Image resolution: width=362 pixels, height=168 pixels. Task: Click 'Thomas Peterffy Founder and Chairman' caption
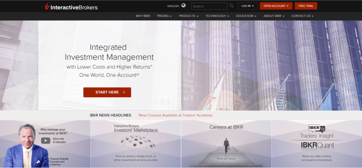tap(59, 162)
